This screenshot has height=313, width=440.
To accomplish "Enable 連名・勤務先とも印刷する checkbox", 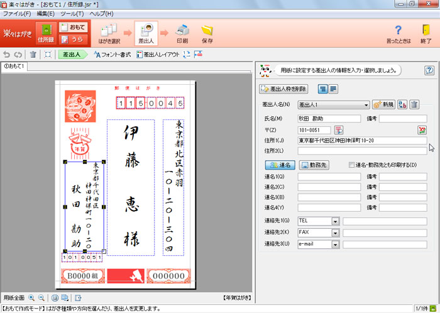I will click(x=352, y=165).
